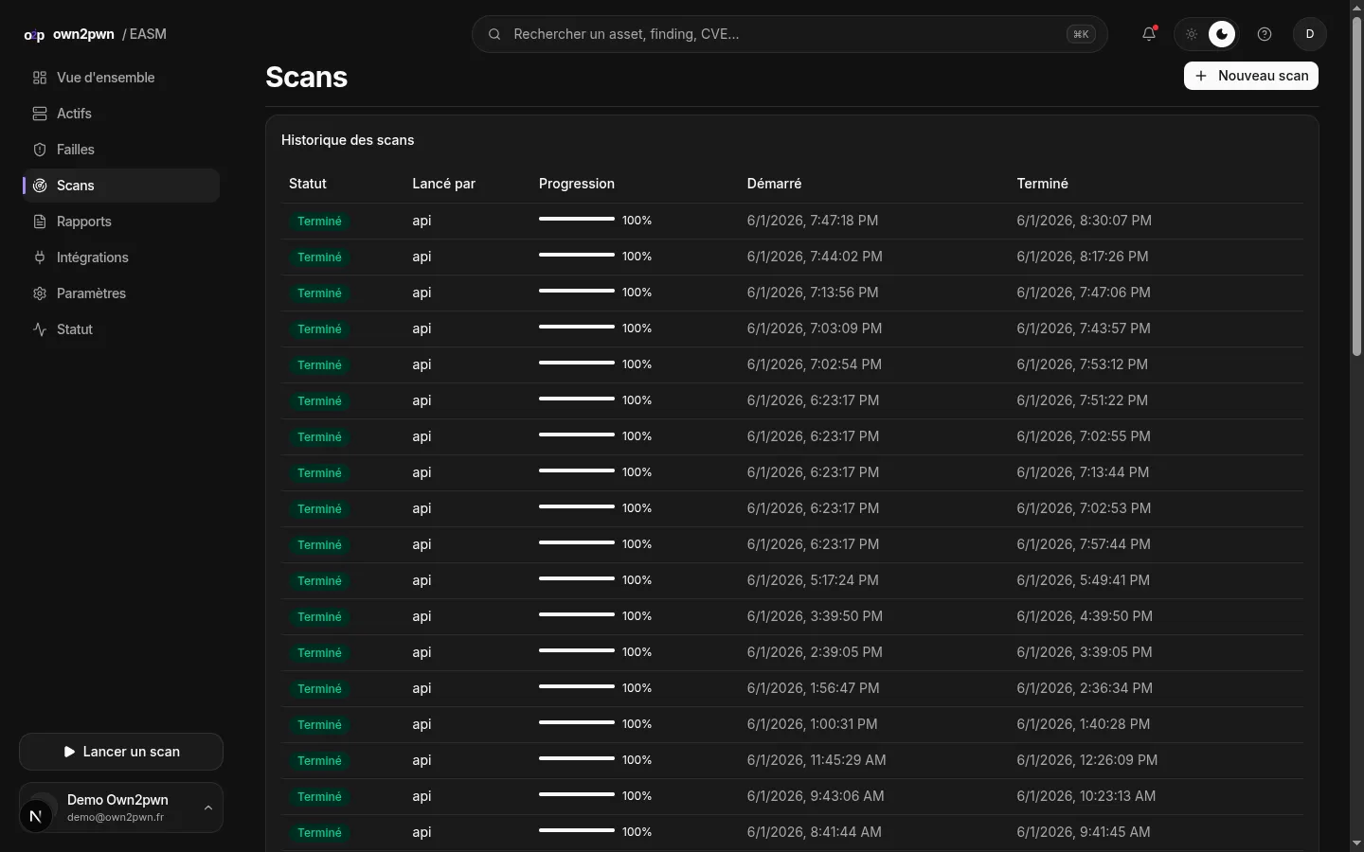Open the Rapports document icon
Image resolution: width=1364 pixels, height=852 pixels.
40,222
